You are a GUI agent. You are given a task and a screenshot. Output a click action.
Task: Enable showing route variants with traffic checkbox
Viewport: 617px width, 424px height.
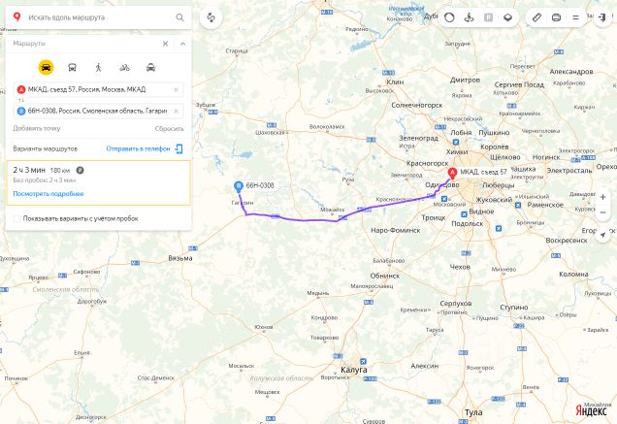click(16, 218)
